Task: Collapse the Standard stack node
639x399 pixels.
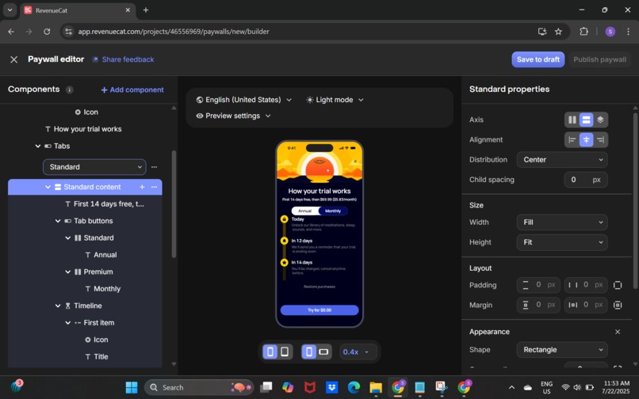Action: click(x=67, y=237)
